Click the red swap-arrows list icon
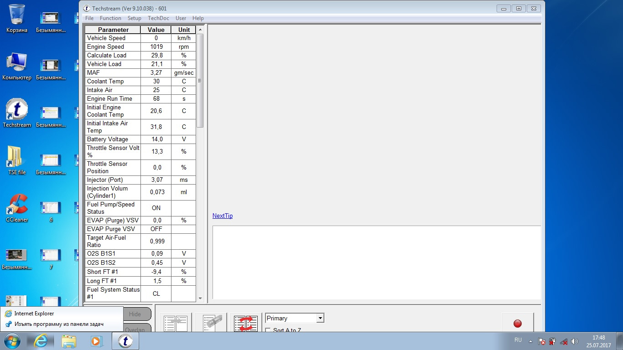 point(246,323)
